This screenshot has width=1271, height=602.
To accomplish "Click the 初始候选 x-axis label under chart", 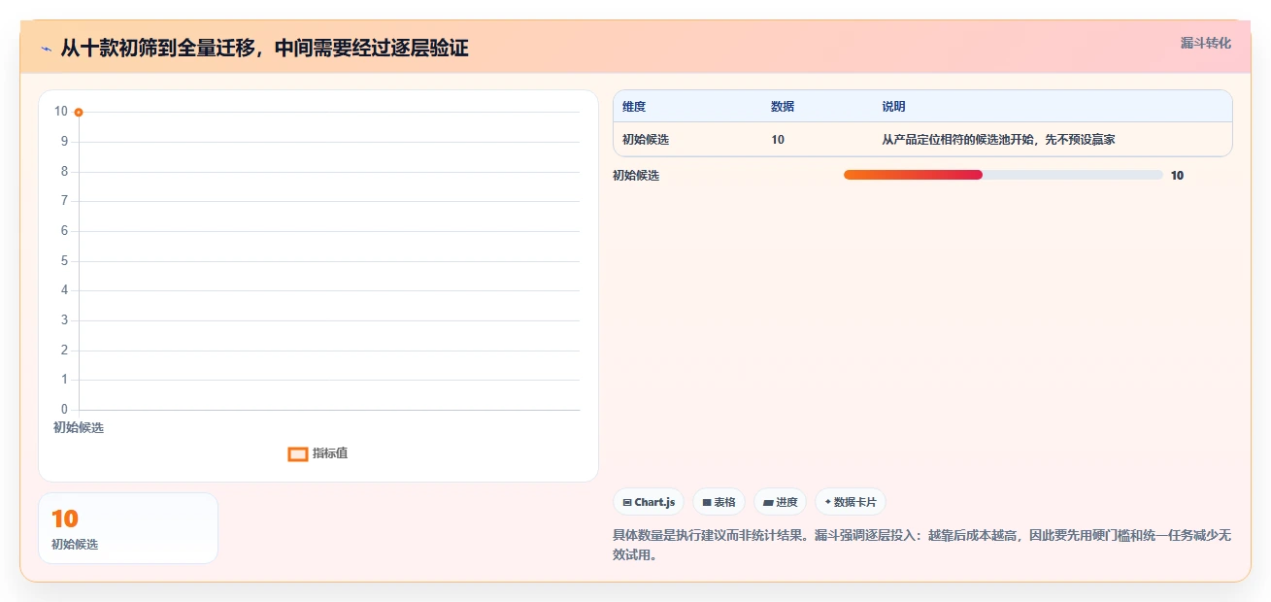I will (x=79, y=427).
